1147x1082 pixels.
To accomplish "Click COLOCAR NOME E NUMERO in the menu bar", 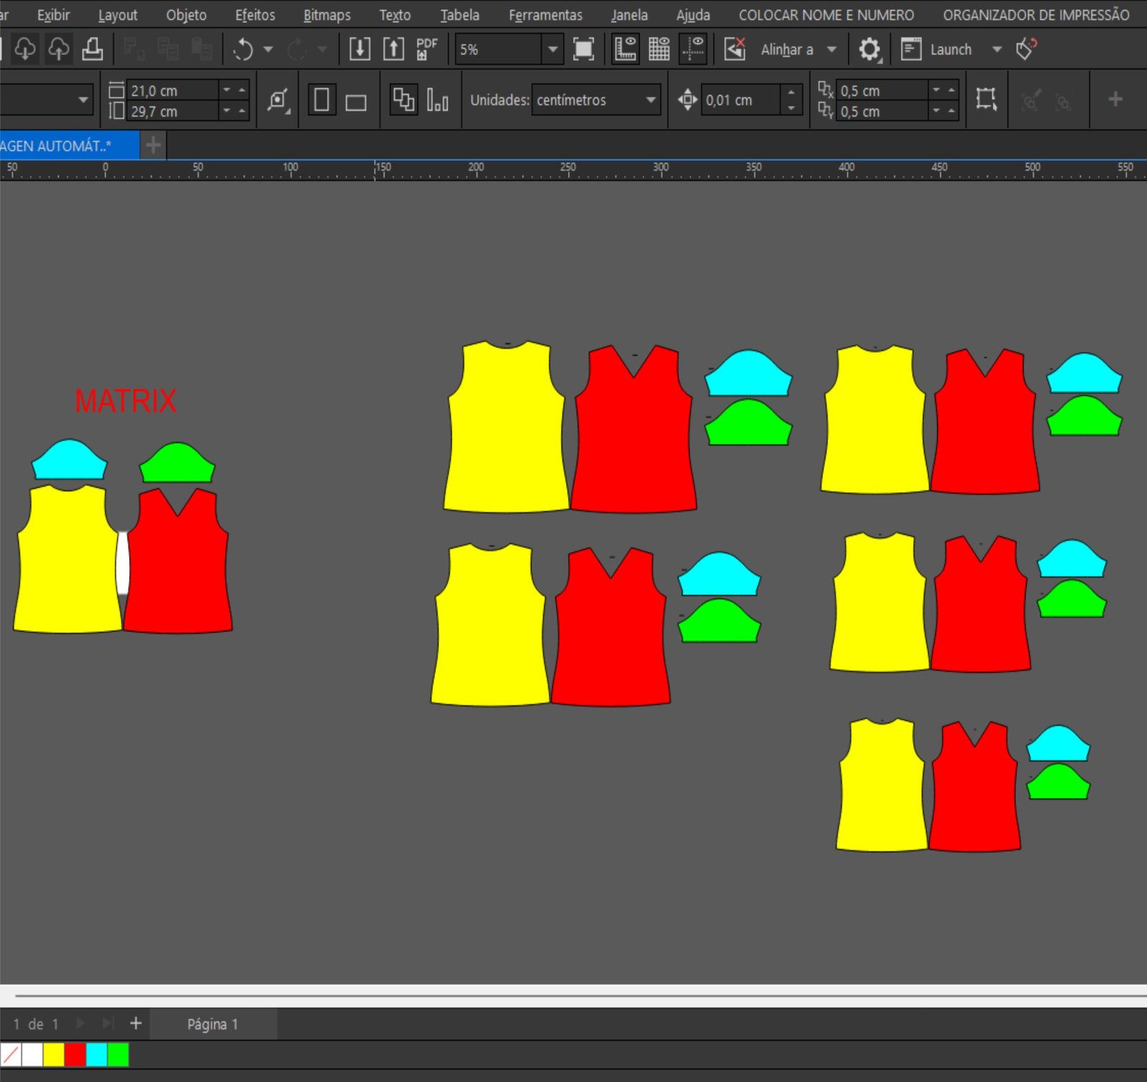I will 826,15.
